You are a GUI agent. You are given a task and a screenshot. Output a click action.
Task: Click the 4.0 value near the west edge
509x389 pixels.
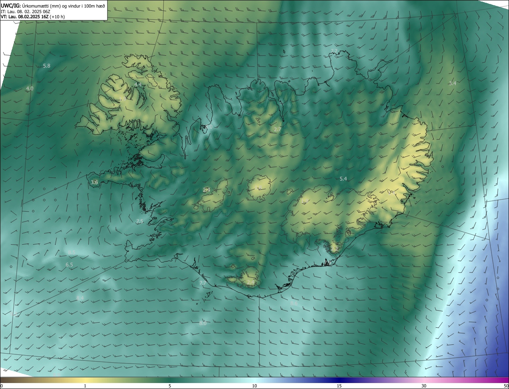click(29, 88)
